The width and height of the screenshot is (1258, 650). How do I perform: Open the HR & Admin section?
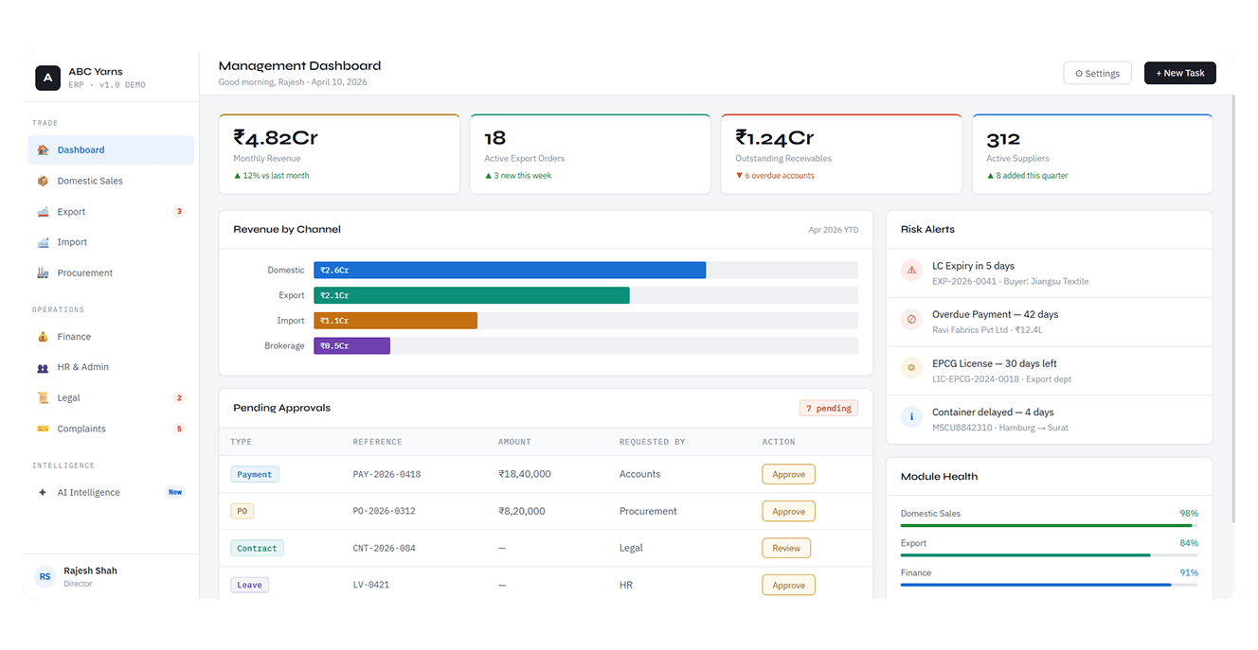click(111, 367)
